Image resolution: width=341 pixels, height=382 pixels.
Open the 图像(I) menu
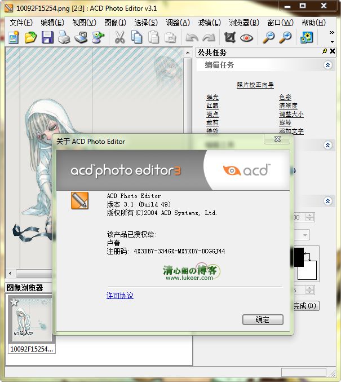(x=115, y=23)
